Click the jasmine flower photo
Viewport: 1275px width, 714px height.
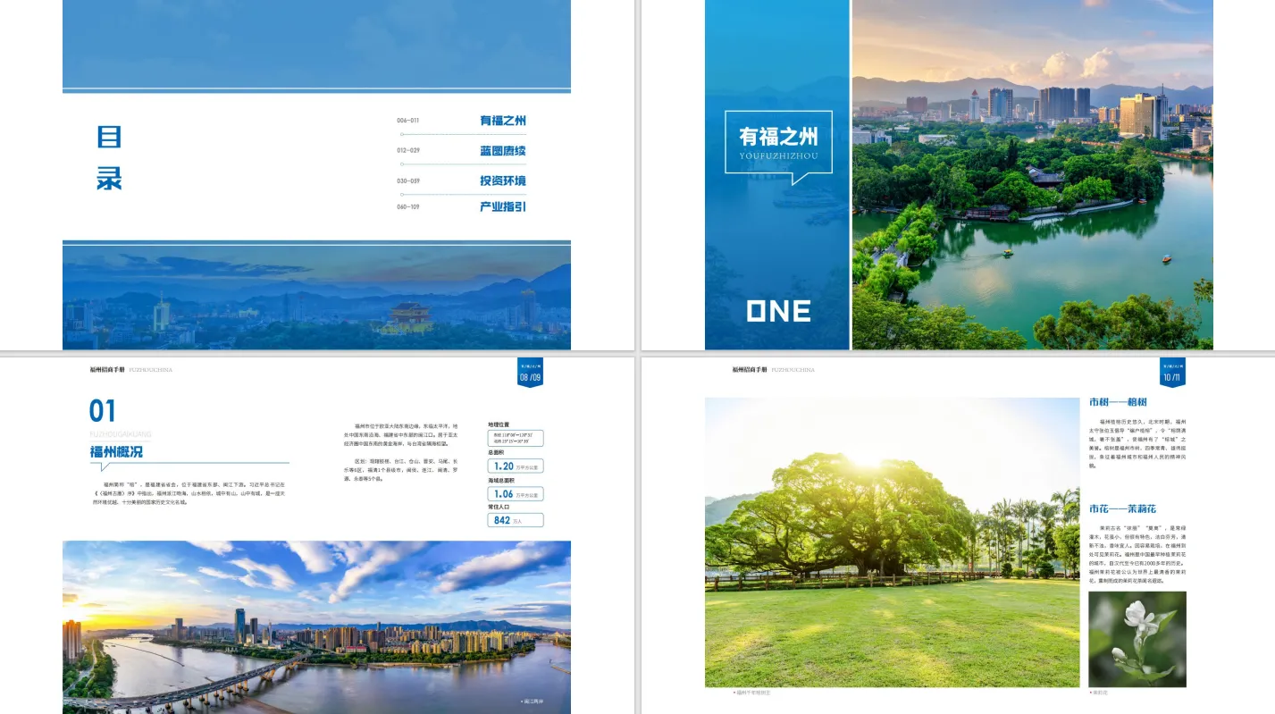1137,639
